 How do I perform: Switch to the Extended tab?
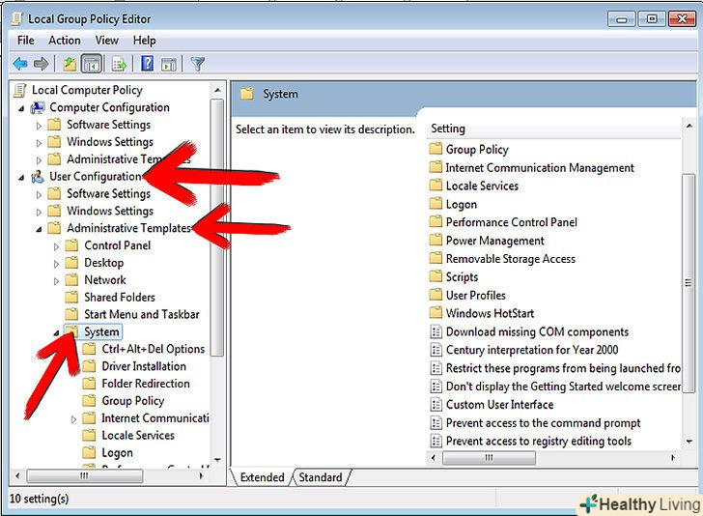coord(263,477)
